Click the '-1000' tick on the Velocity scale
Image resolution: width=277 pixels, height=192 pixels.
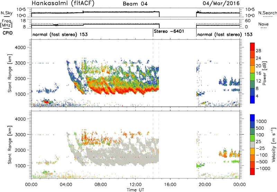(x=263, y=168)
